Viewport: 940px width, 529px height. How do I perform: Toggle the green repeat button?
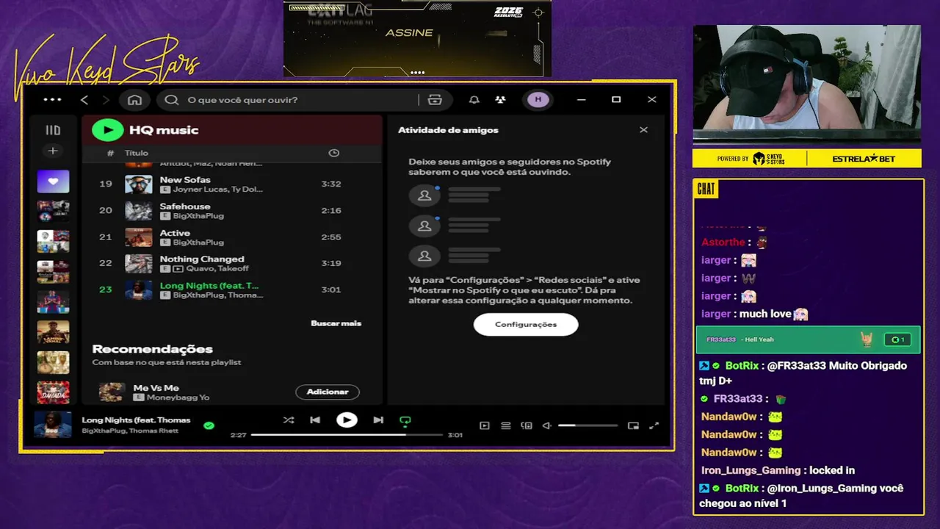(x=405, y=421)
